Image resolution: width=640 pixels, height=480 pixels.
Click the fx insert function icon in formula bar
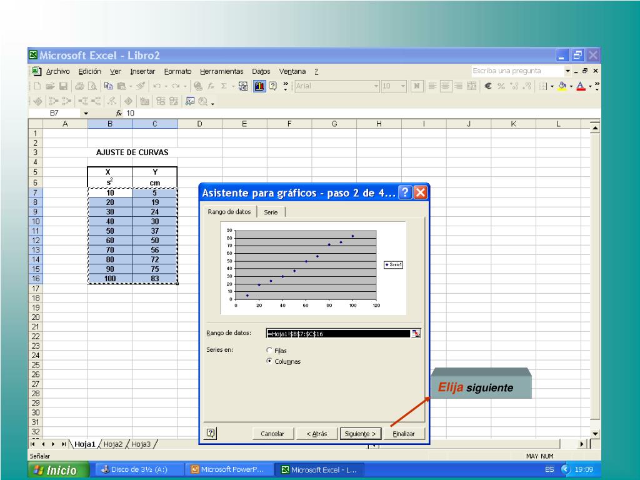coord(119,113)
